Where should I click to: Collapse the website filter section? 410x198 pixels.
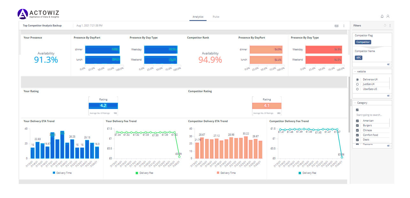click(x=355, y=72)
